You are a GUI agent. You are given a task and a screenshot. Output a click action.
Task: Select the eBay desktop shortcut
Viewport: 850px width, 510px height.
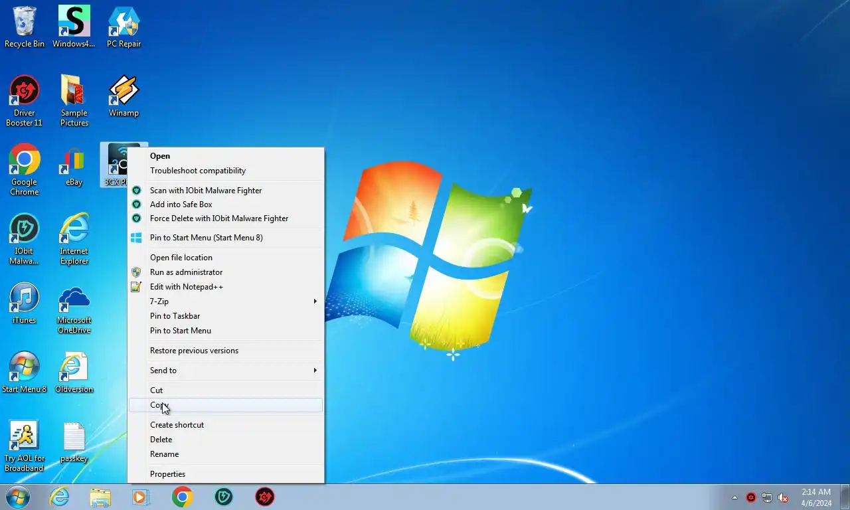click(74, 166)
